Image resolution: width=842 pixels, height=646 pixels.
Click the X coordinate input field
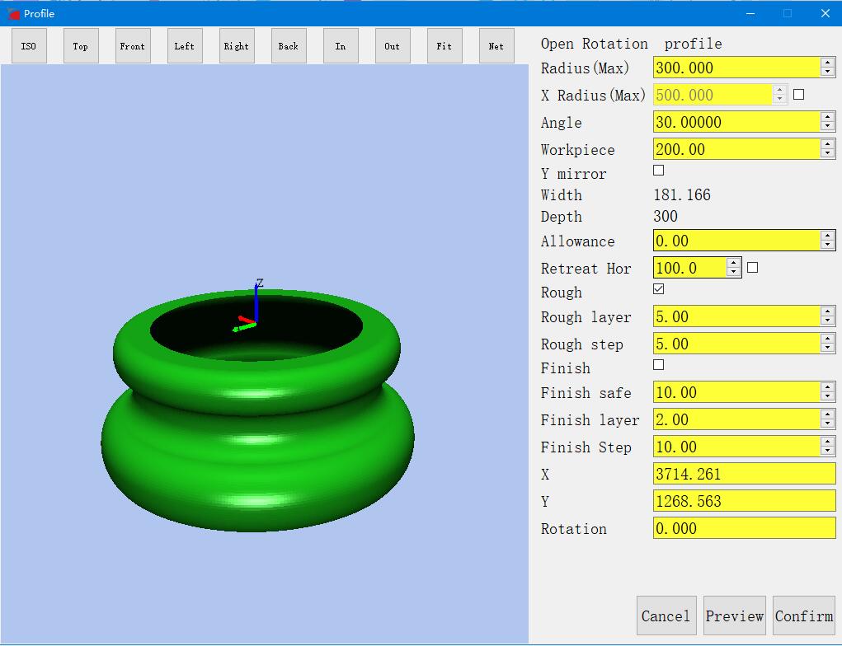point(744,474)
